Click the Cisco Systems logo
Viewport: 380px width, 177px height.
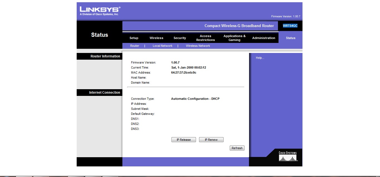288,157
